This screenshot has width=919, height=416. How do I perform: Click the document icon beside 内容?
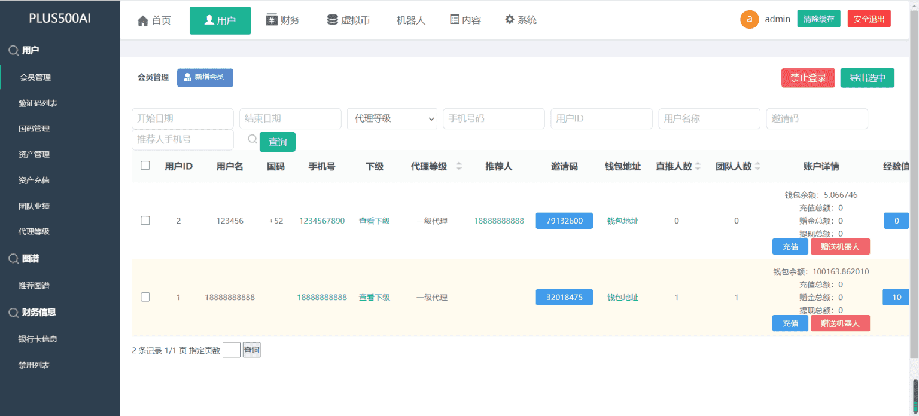(455, 20)
